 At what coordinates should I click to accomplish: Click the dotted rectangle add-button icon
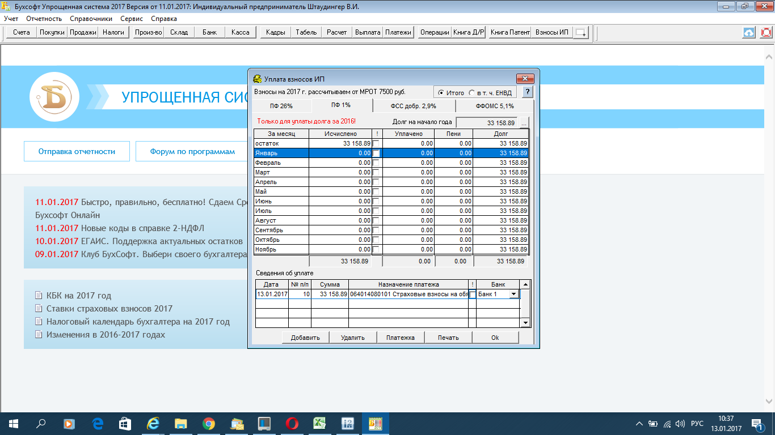point(581,33)
